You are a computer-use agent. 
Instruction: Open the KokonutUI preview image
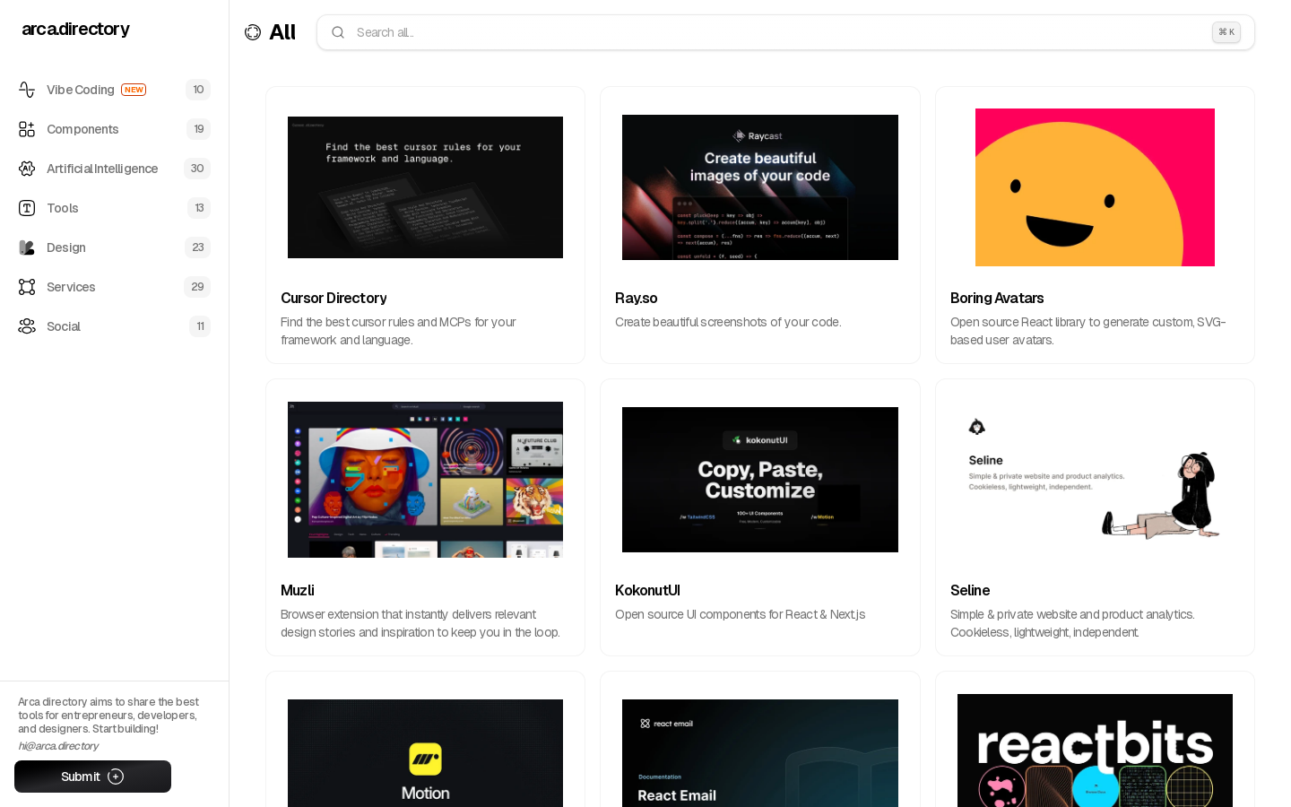(760, 480)
